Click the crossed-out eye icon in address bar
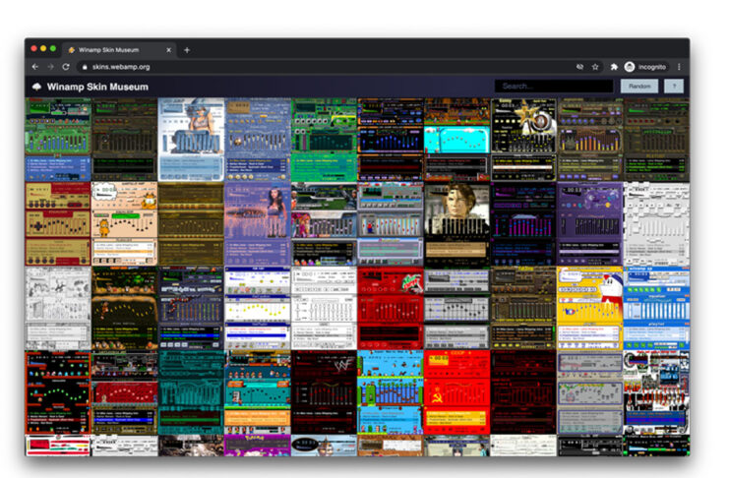729x478 pixels. (x=579, y=67)
